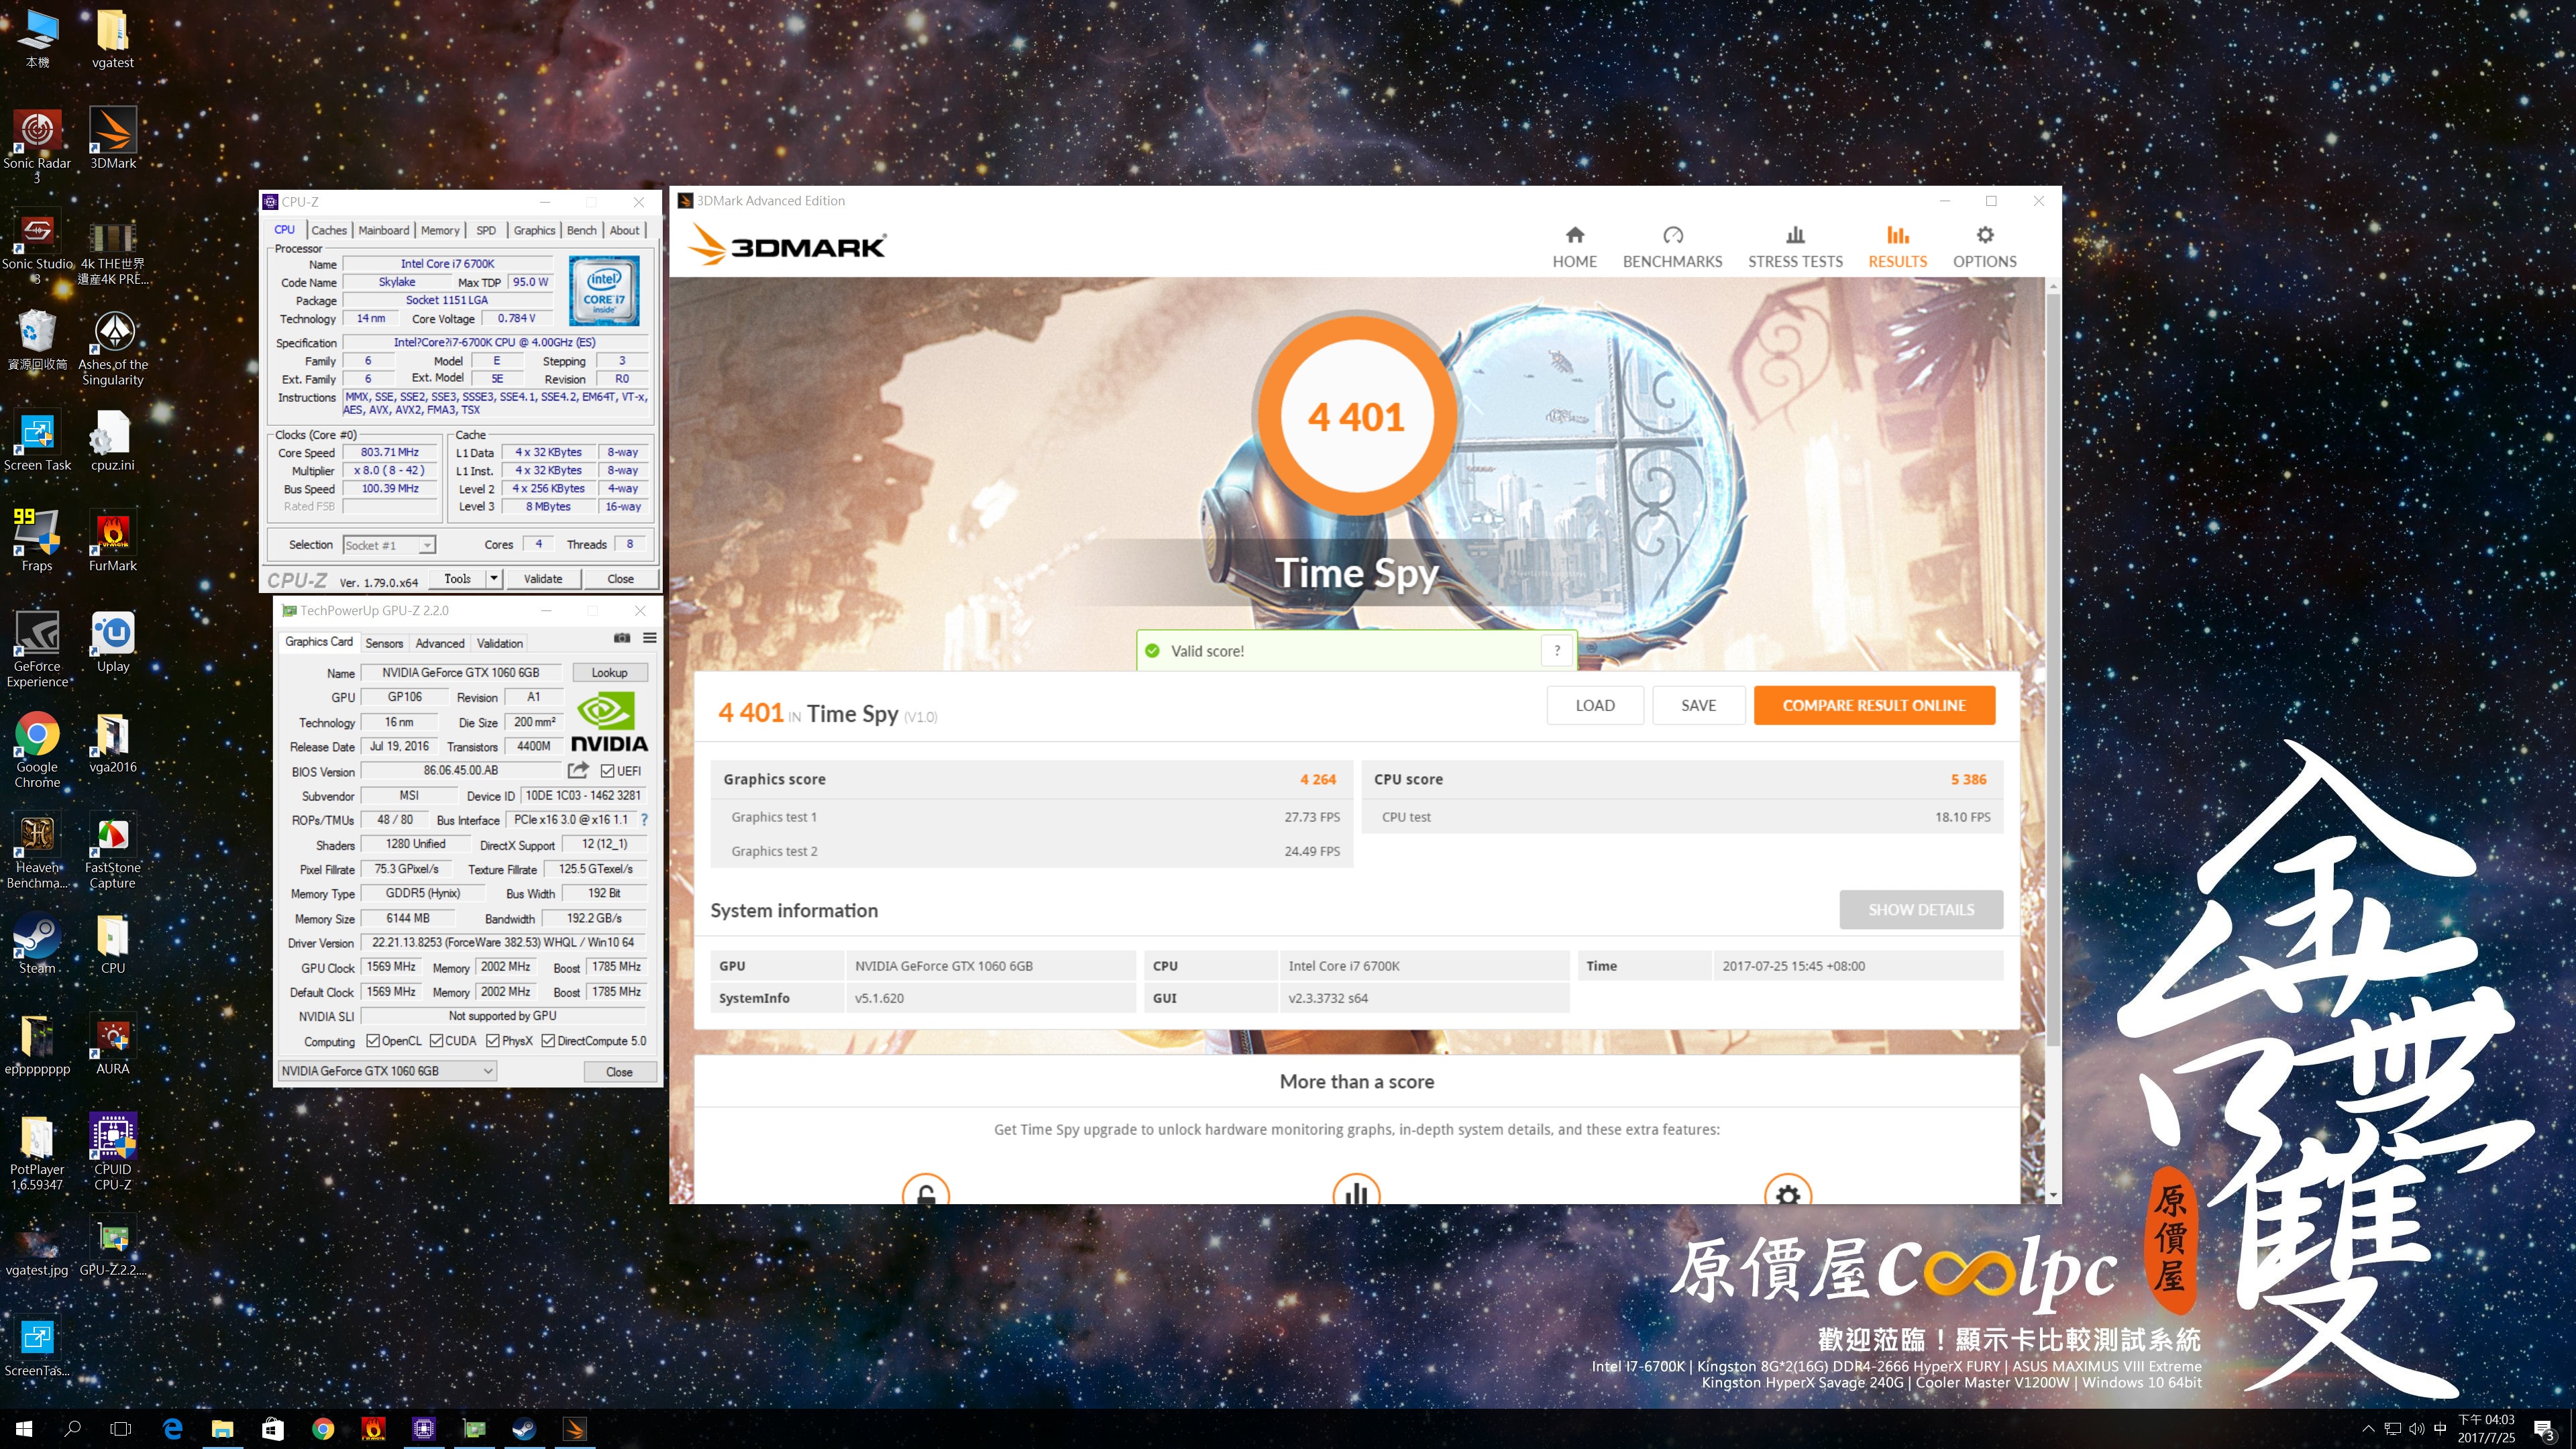
Task: Go to STRESS TESTS in 3DMark
Action: (1795, 247)
